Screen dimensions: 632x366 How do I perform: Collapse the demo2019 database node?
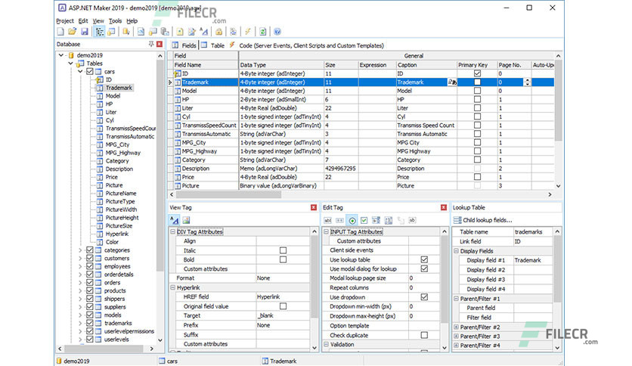point(61,55)
